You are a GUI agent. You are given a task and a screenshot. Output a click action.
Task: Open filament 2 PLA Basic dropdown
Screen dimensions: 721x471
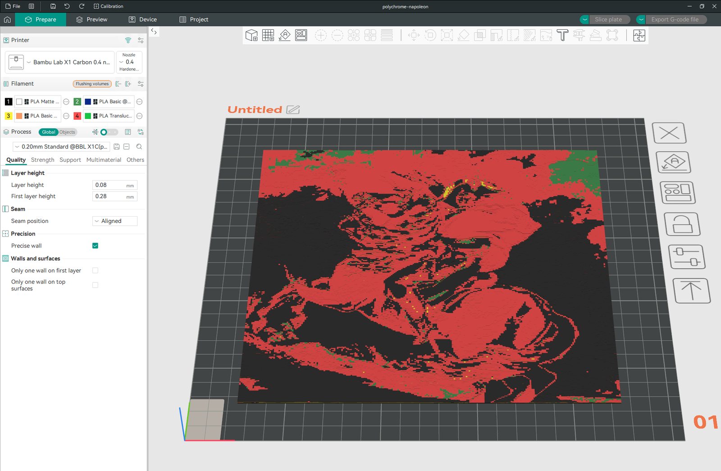tap(109, 102)
